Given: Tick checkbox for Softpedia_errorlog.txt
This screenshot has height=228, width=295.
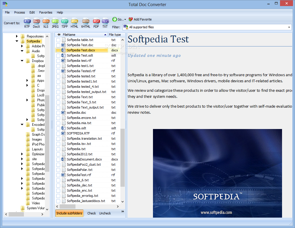Looking at the screenshot, I should pyautogui.click(x=58, y=196).
